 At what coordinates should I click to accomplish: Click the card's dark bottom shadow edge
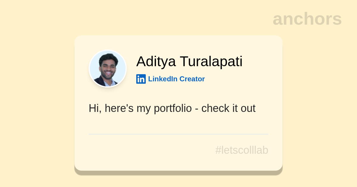point(178,173)
